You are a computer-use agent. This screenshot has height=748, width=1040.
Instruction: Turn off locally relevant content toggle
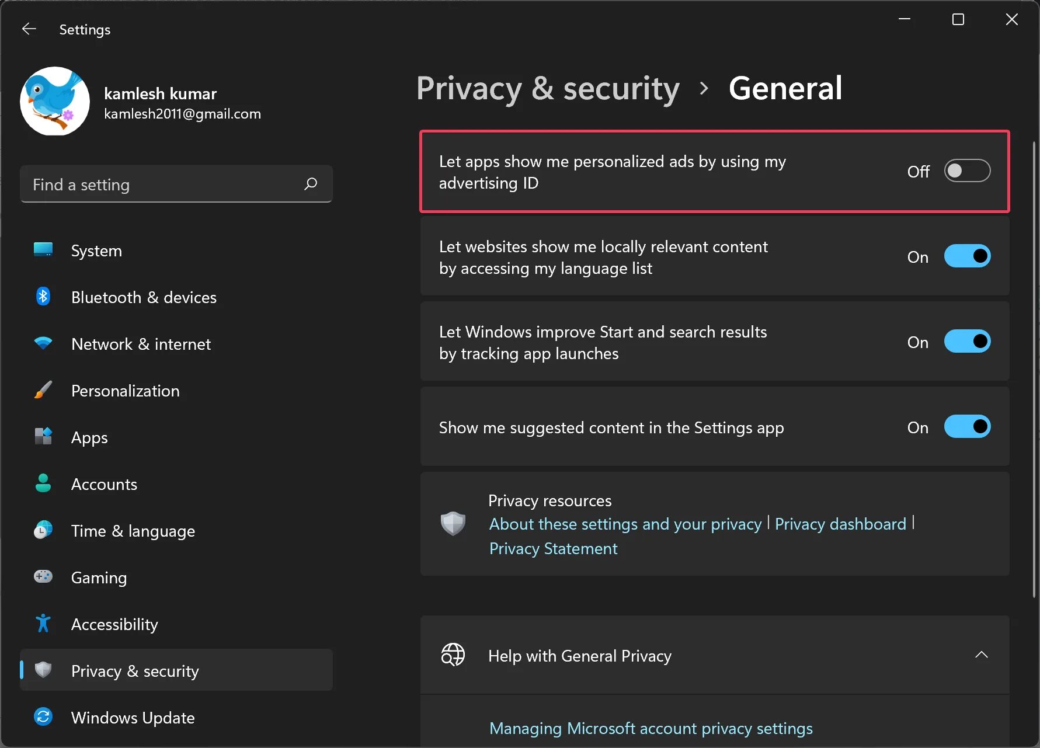pyautogui.click(x=967, y=256)
